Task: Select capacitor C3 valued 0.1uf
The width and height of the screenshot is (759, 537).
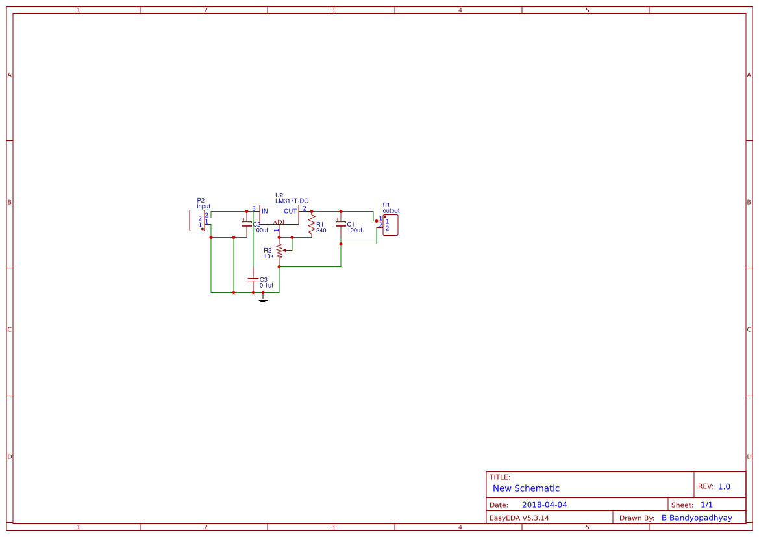Action: [x=253, y=279]
